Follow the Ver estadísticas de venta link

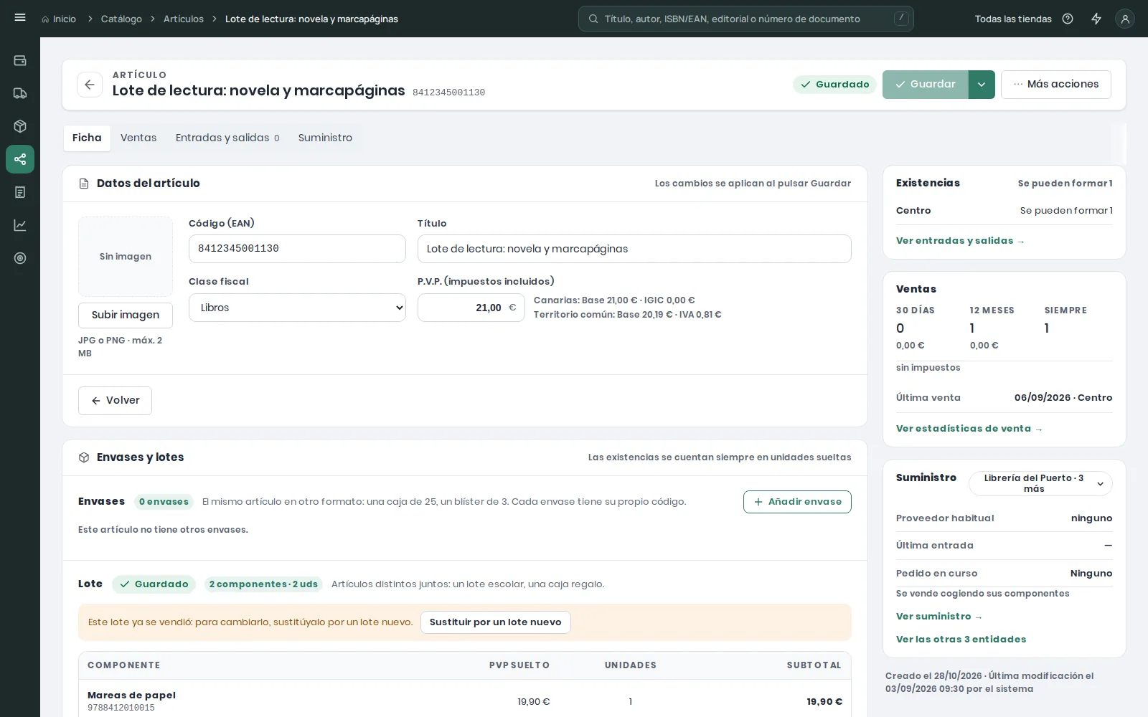pyautogui.click(x=969, y=429)
